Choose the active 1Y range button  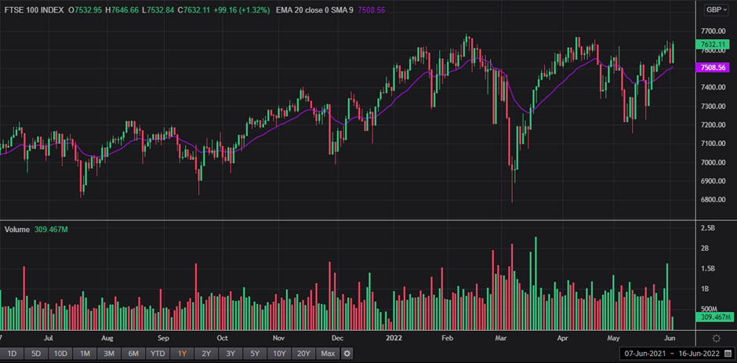[181, 353]
